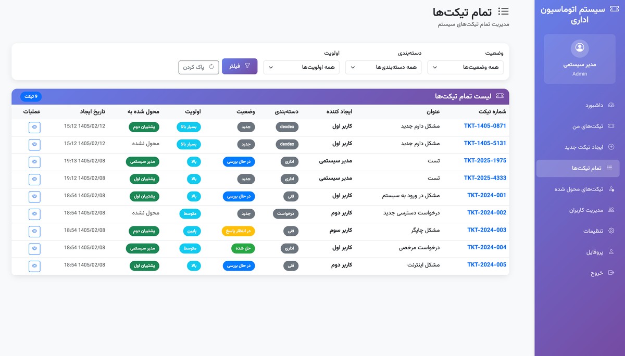The image size is (625, 356).
Task: Expand the همه دسته‌بندی‌ها category dropdown
Action: point(383,67)
